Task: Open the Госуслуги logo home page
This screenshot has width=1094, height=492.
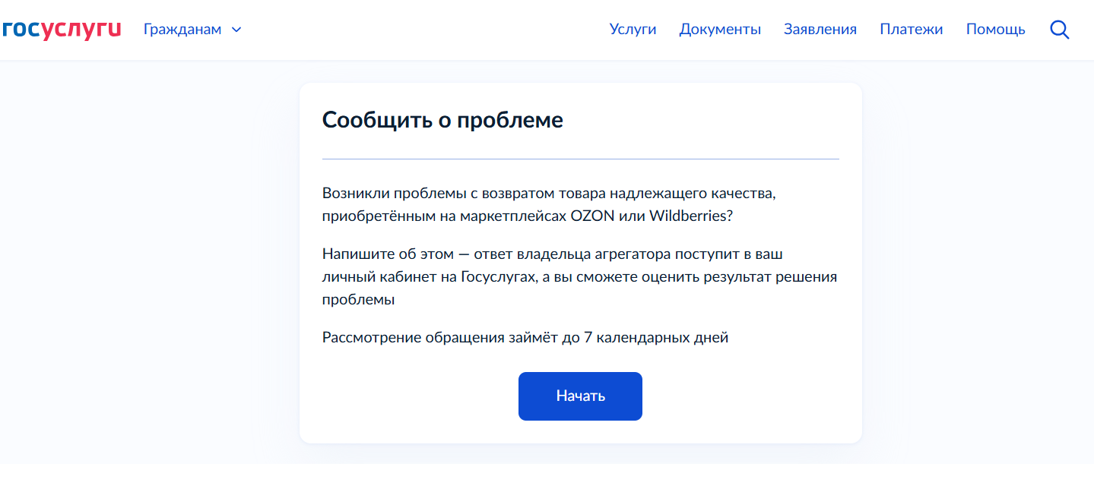Action: pos(61,30)
